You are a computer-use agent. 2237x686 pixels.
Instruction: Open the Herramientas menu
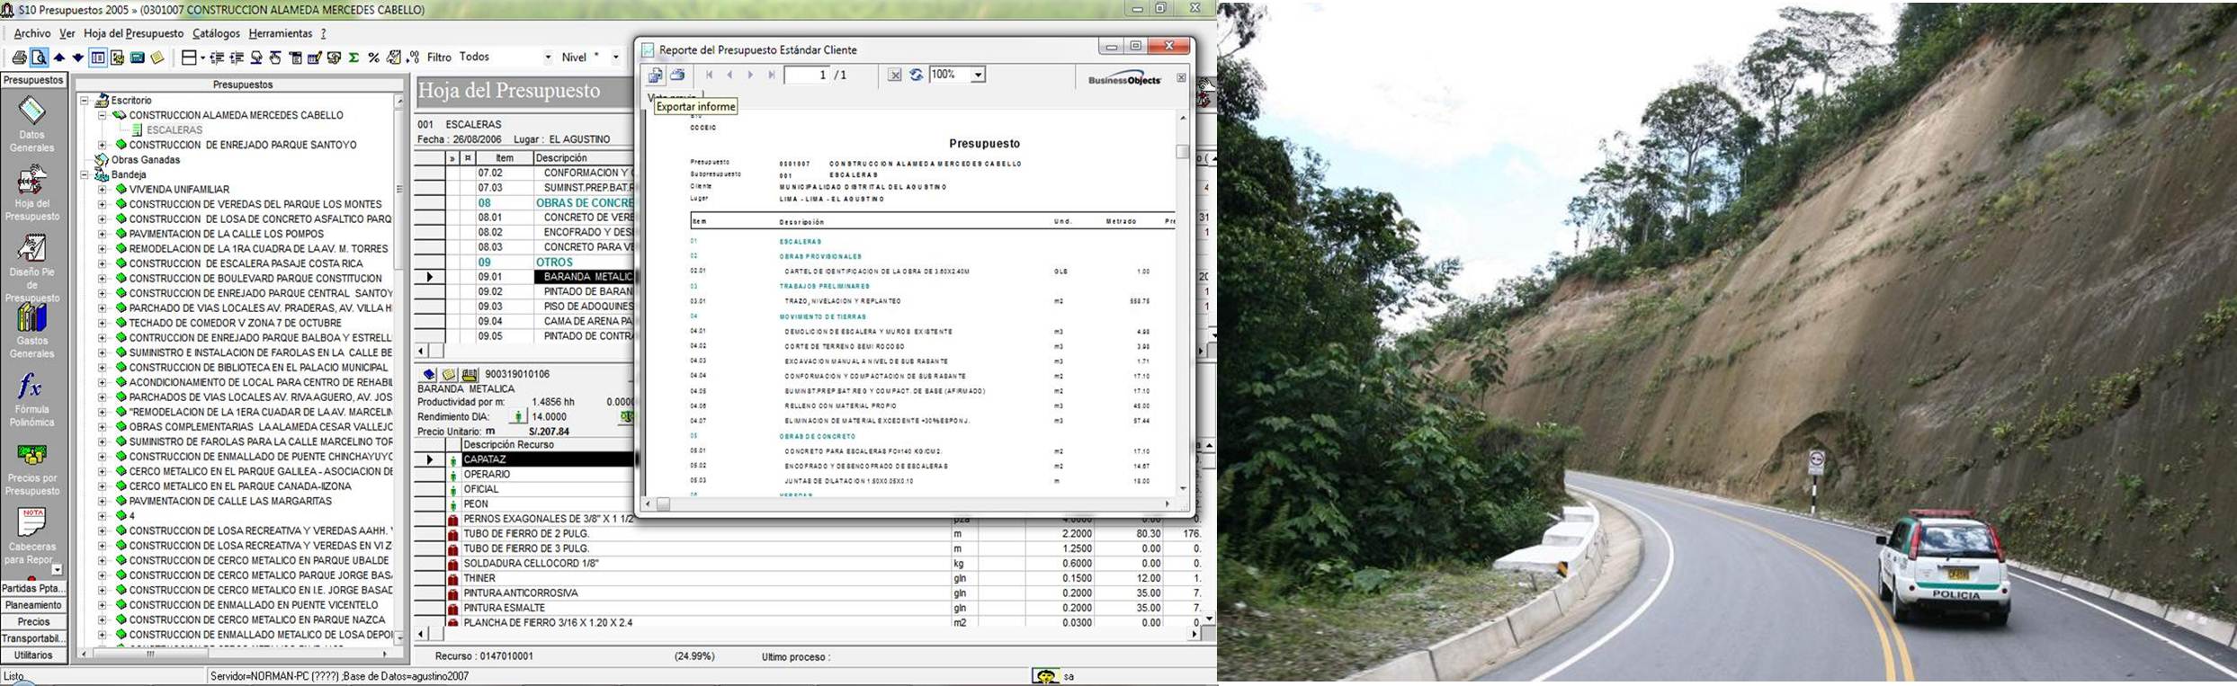[x=280, y=33]
